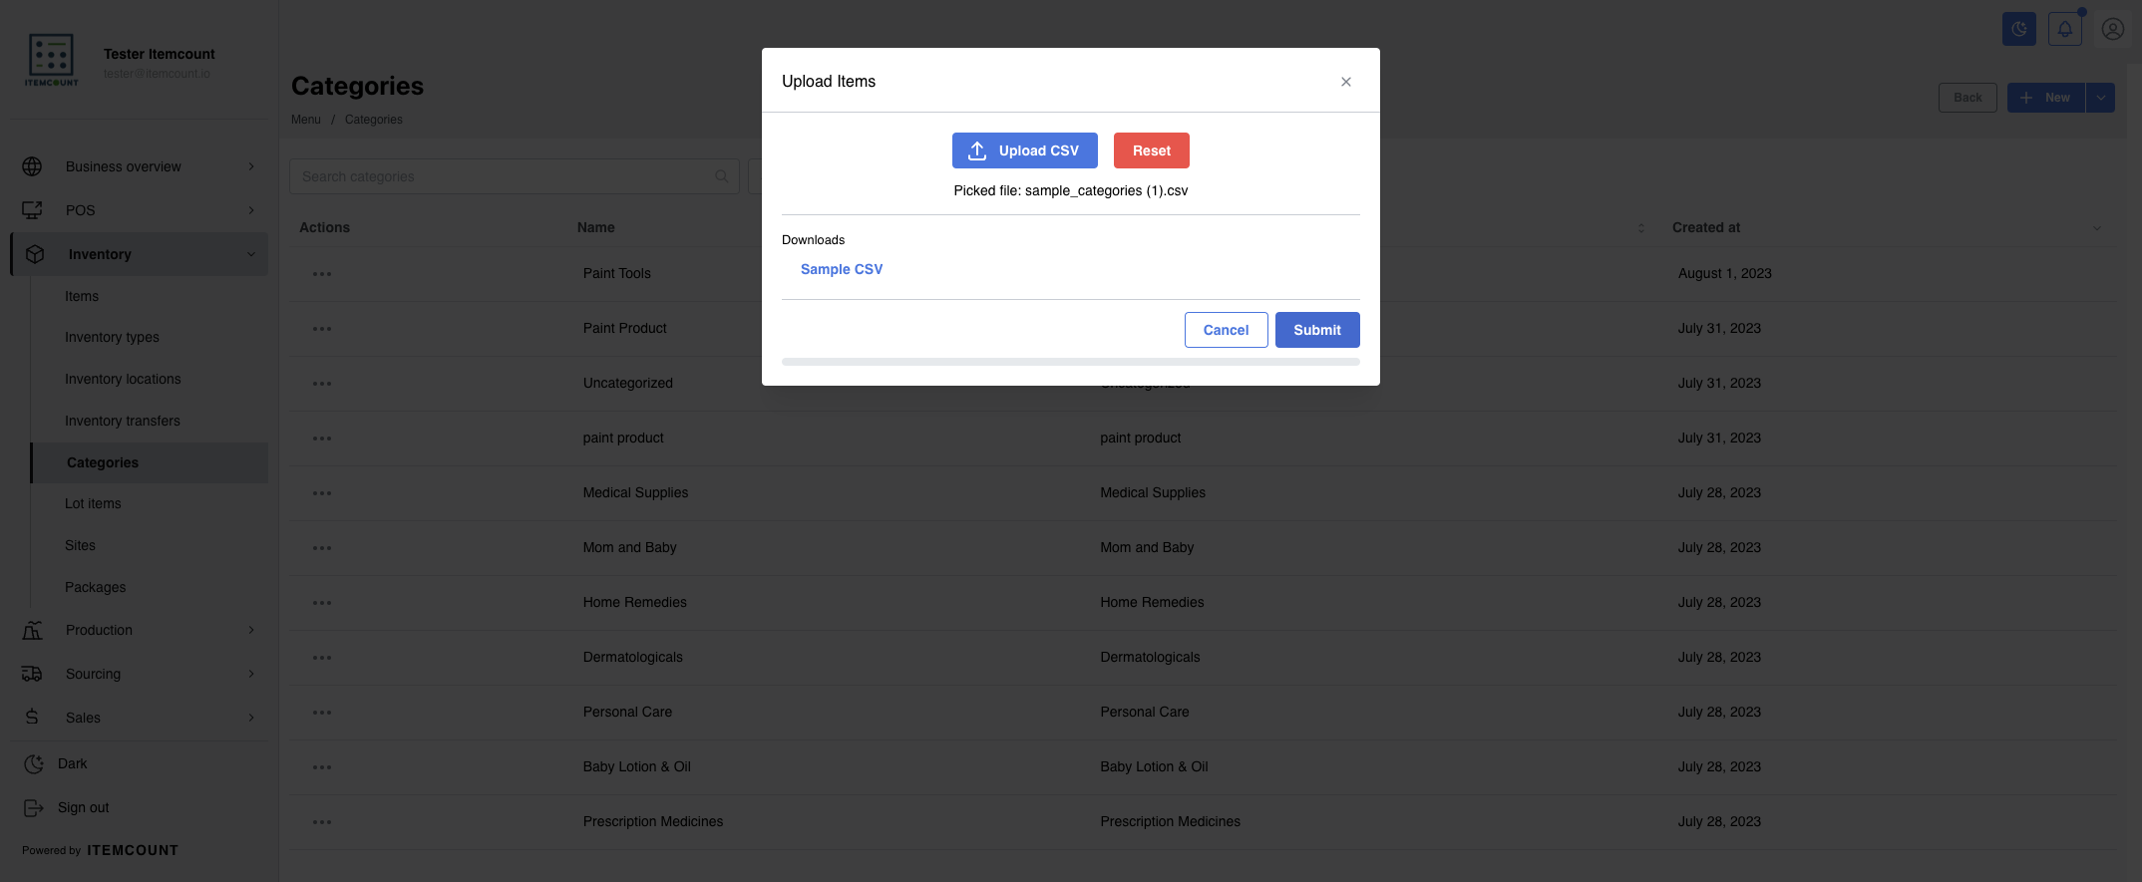
Task: Open the New button dropdown arrow
Action: [x=2100, y=98]
